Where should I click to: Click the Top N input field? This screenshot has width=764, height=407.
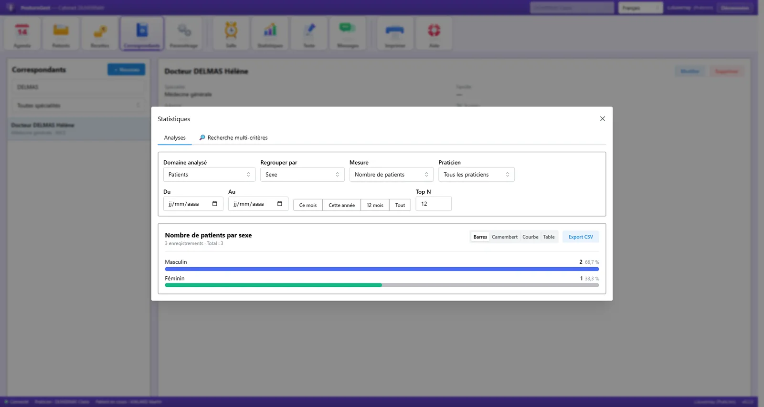click(434, 204)
